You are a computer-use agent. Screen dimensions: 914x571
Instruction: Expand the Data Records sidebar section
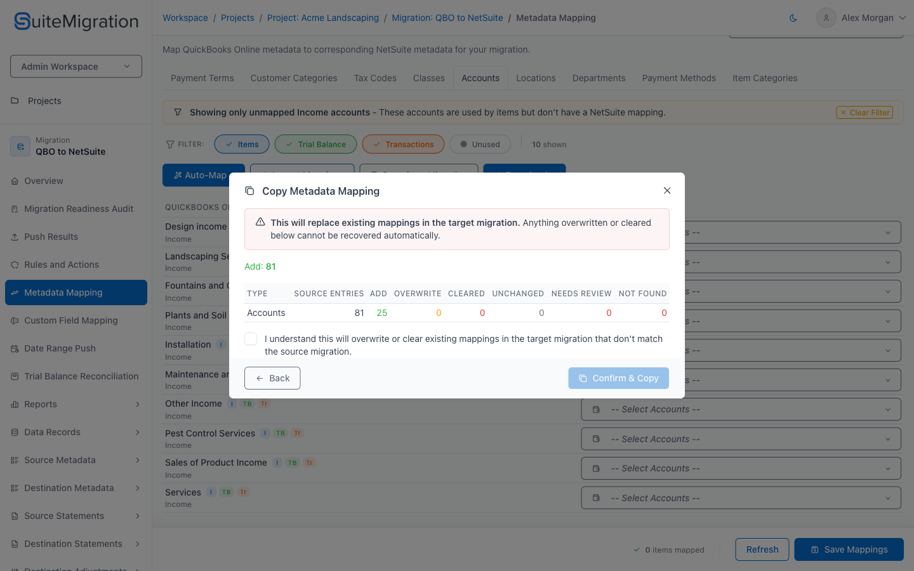point(138,432)
